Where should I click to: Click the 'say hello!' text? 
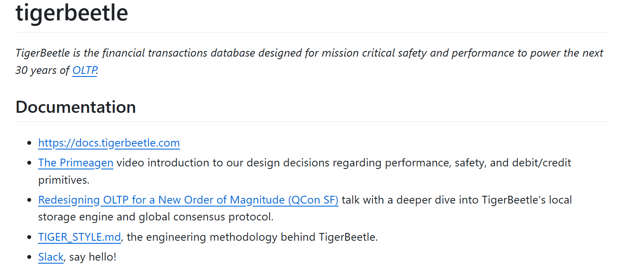point(93,257)
